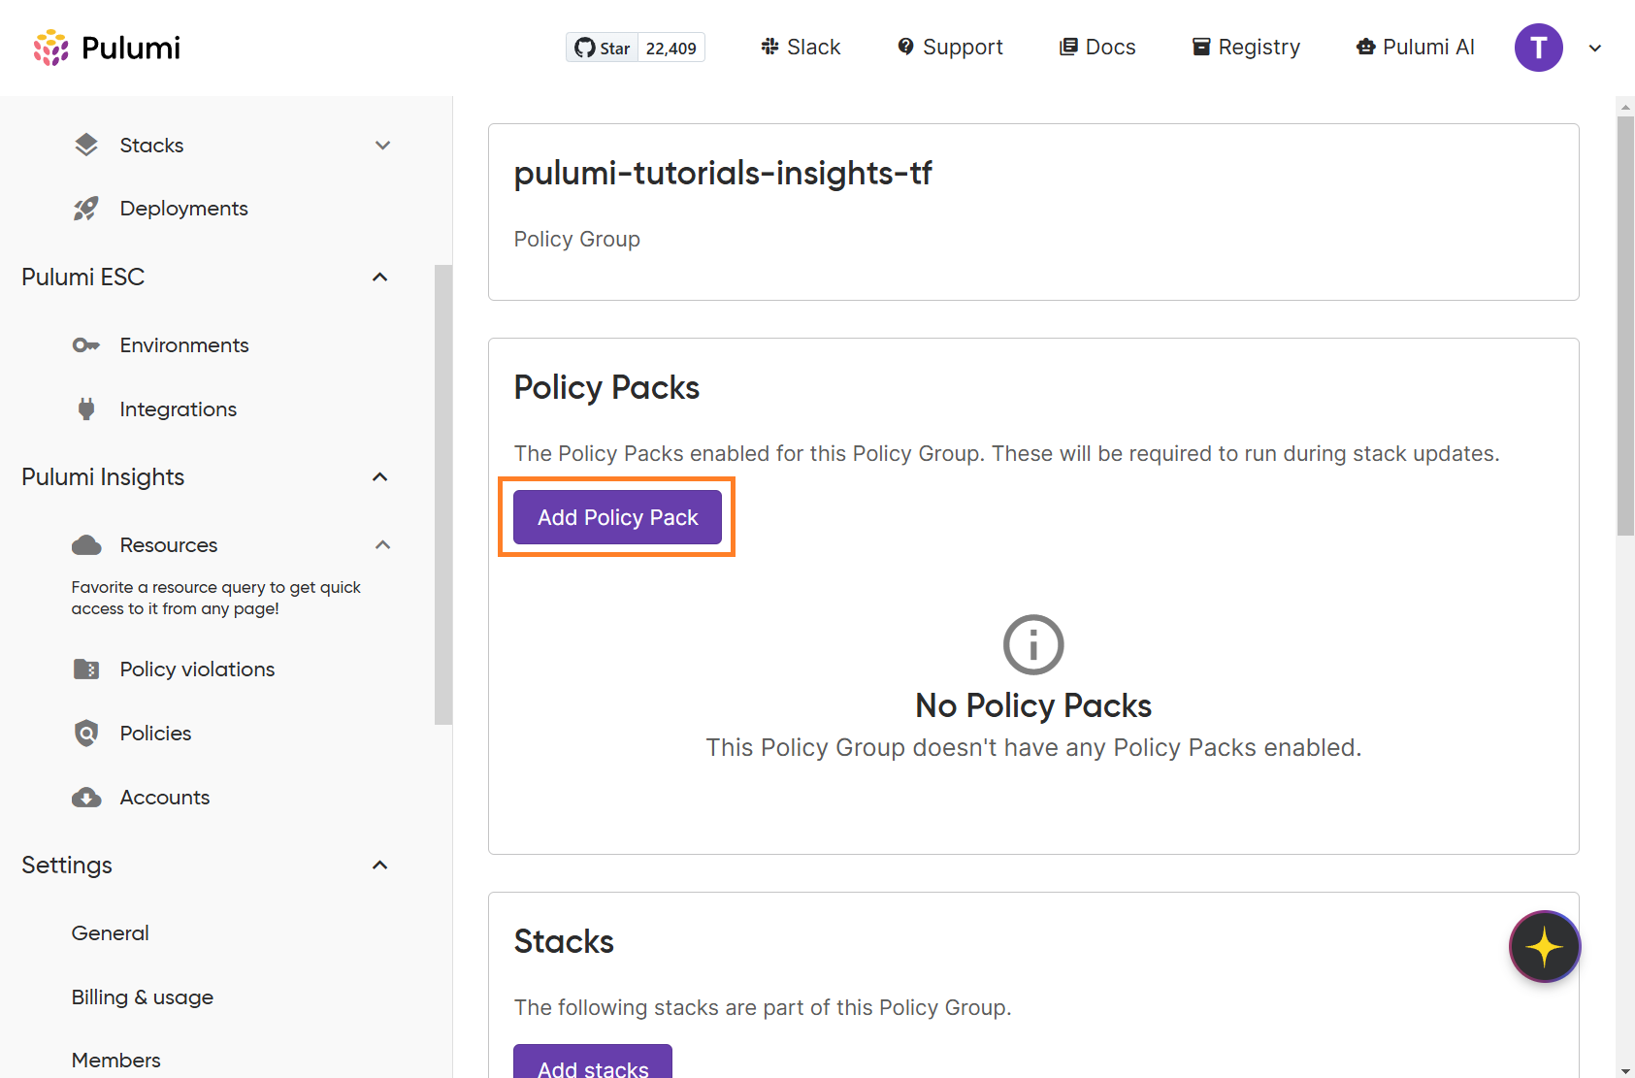
Task: Click the Resources cloud icon
Action: point(86,545)
